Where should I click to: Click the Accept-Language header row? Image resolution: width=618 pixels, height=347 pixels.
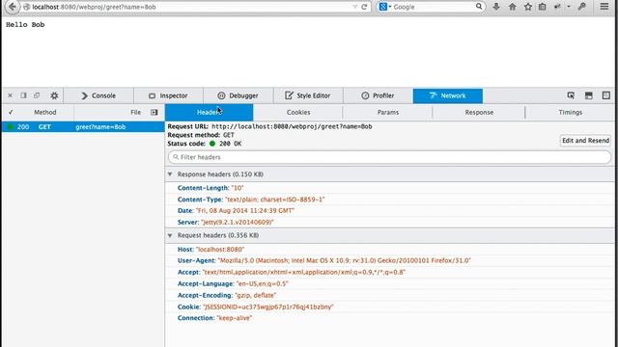click(389, 283)
